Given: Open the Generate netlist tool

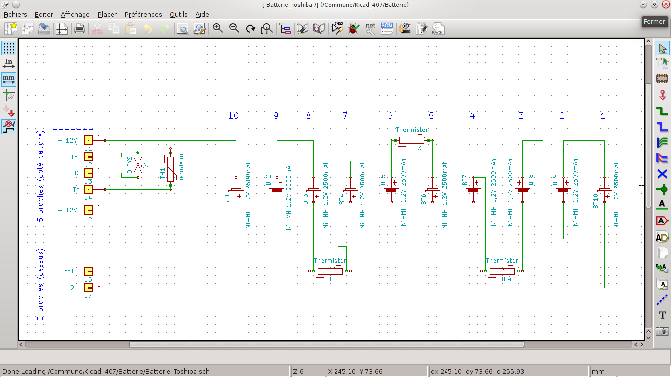Looking at the screenshot, I should 370,28.
